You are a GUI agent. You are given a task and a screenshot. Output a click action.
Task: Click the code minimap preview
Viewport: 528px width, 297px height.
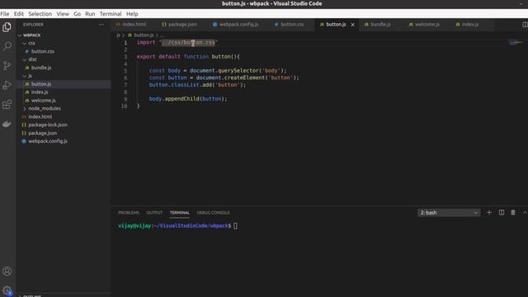click(516, 42)
